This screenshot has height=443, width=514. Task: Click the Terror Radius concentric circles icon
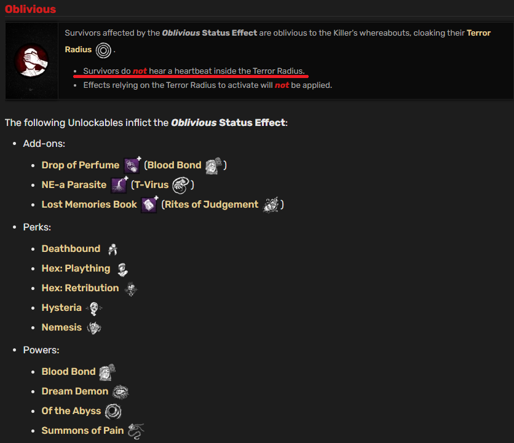103,50
